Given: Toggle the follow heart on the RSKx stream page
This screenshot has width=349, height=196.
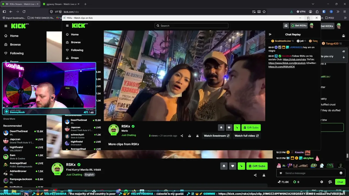Looking at the screenshot, I should (x=233, y=166).
